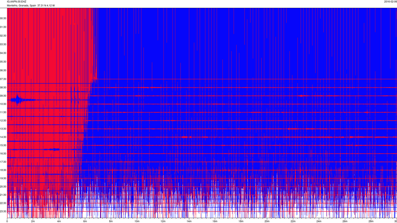Viewport: 397px width, 223px height.
Task: Select the 20:30 time label
Action: pyautogui.click(x=3, y=187)
